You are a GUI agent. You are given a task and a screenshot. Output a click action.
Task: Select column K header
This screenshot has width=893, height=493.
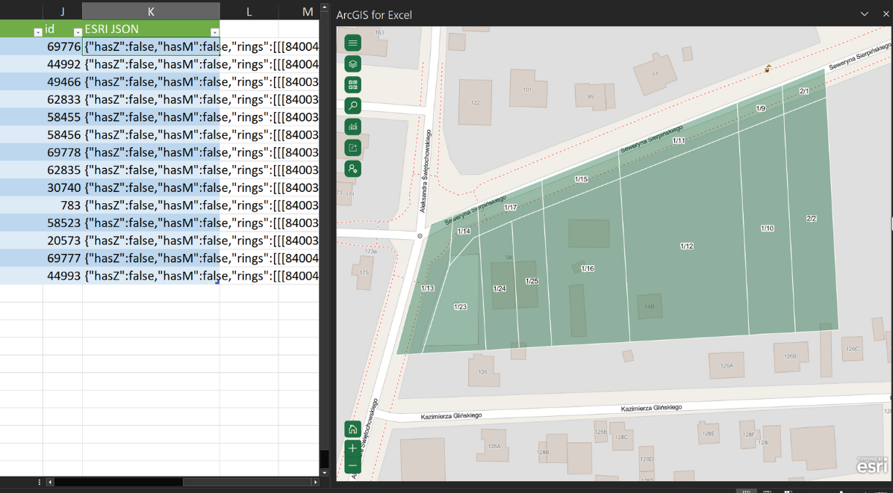coord(151,11)
